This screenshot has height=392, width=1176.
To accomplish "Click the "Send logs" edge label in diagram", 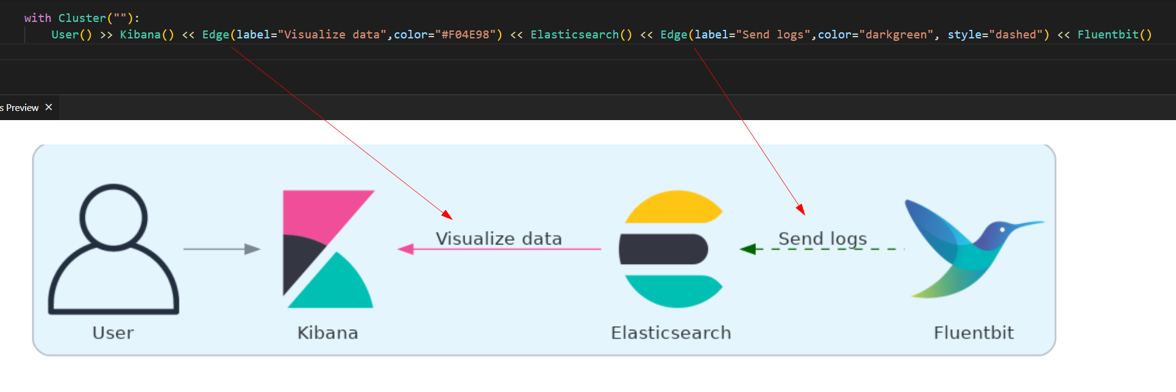I will coord(822,238).
